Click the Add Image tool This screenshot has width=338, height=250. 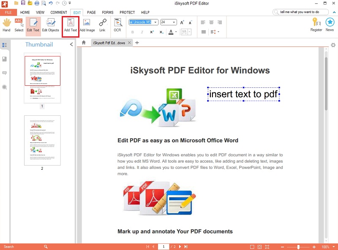coord(87,25)
